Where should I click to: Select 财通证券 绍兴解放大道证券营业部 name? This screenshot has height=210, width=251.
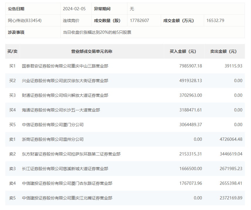65,95
